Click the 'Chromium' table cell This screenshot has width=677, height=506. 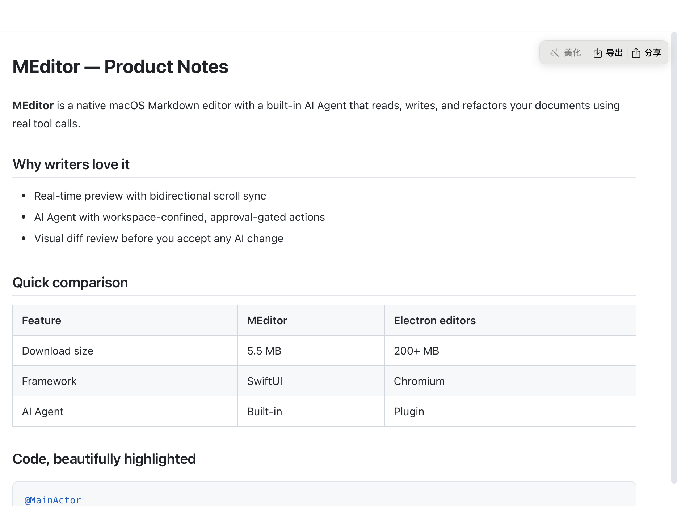(510, 381)
